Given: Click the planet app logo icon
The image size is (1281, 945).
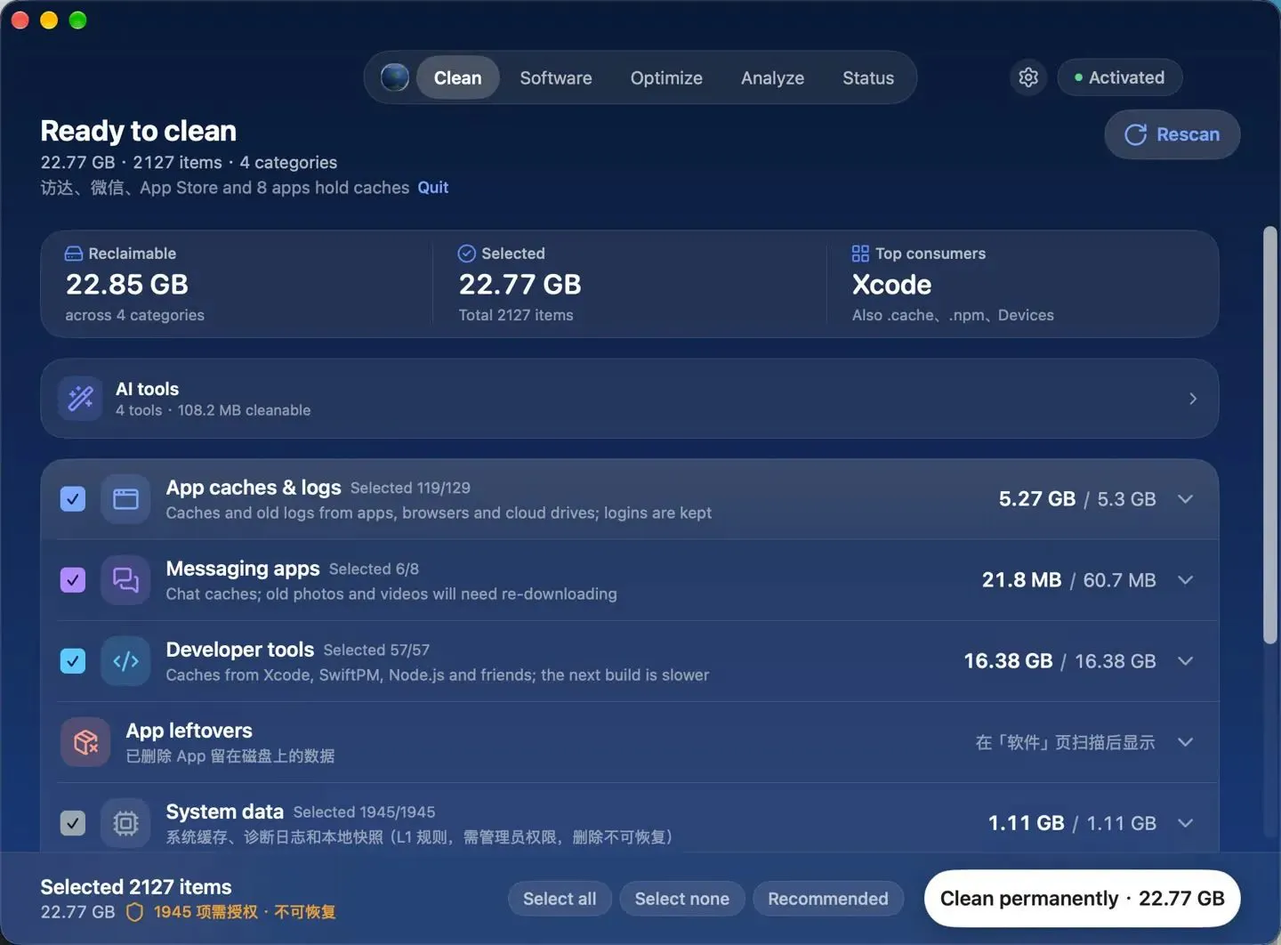Looking at the screenshot, I should 395,77.
